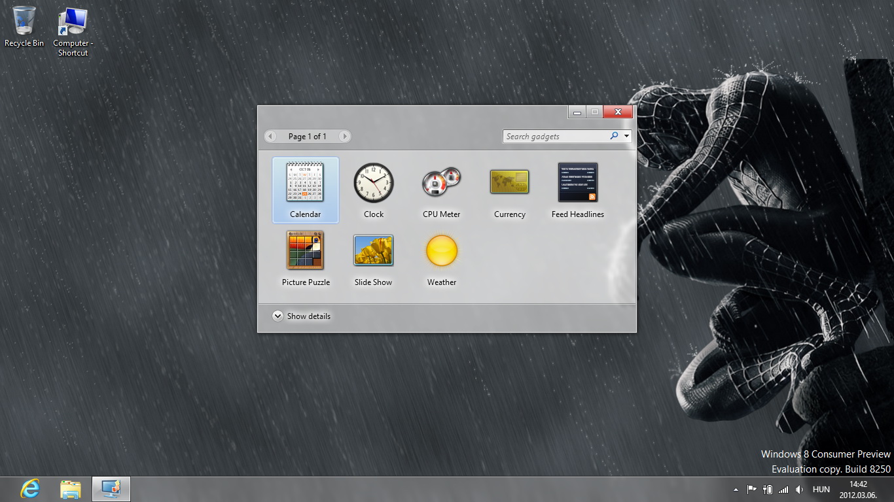Open the search options dropdown arrow
Screen dimensions: 894x502
626,136
